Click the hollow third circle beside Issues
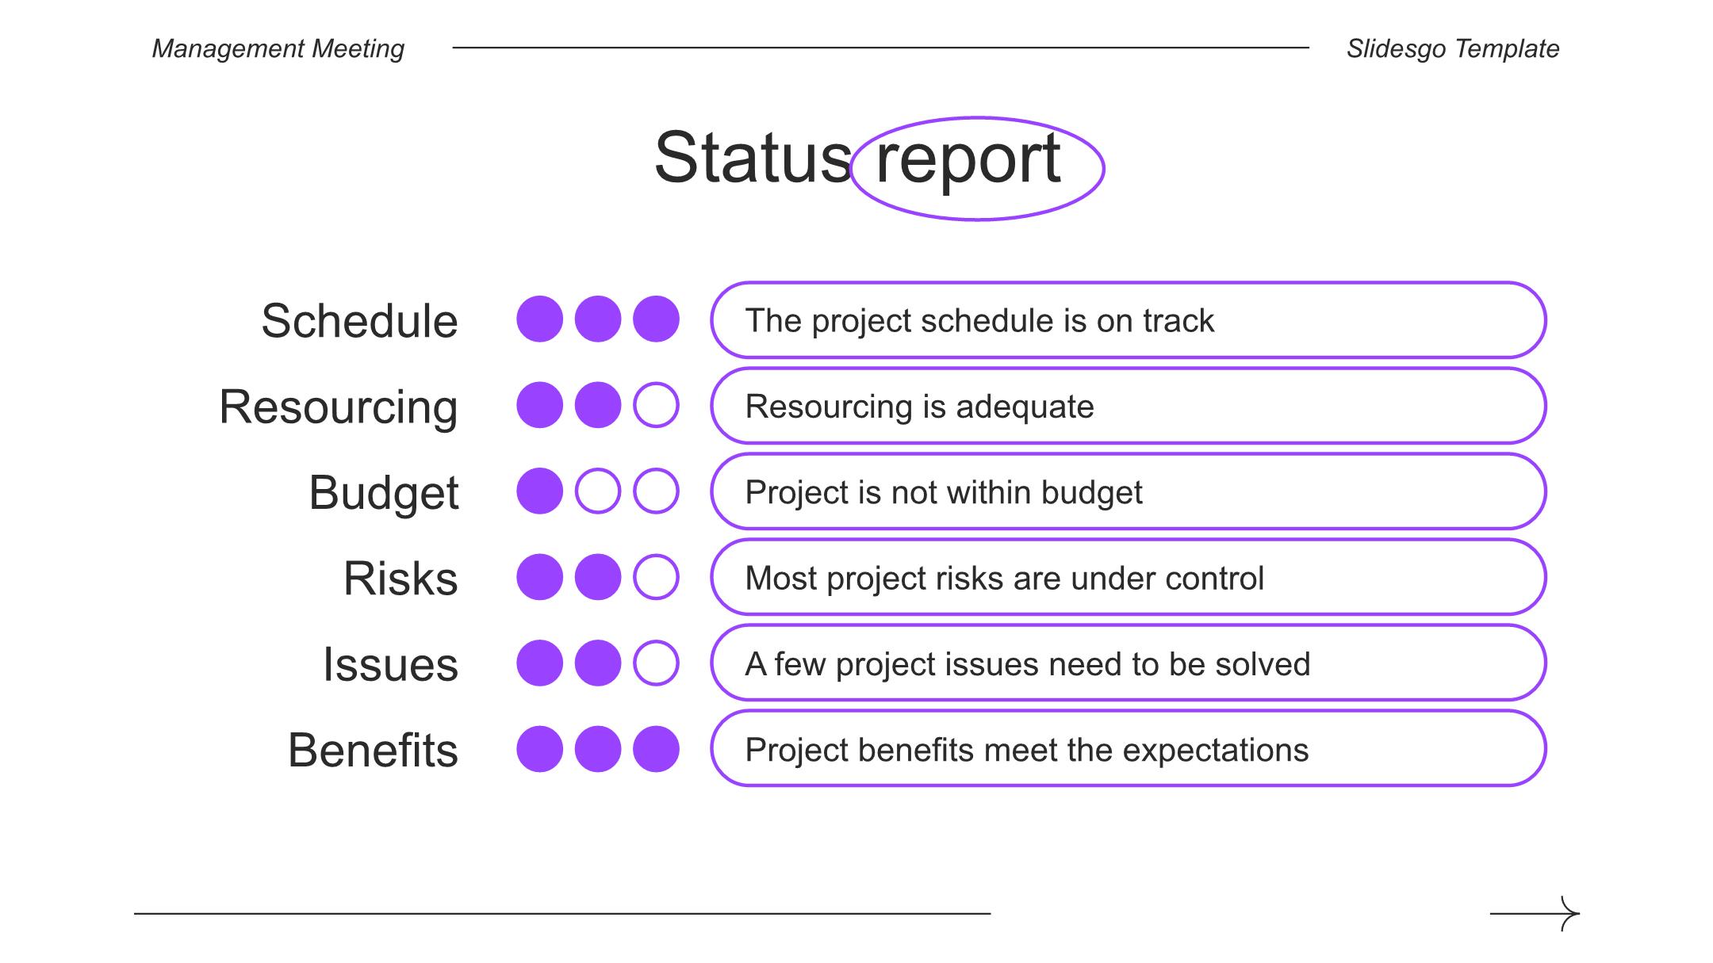 point(656,663)
